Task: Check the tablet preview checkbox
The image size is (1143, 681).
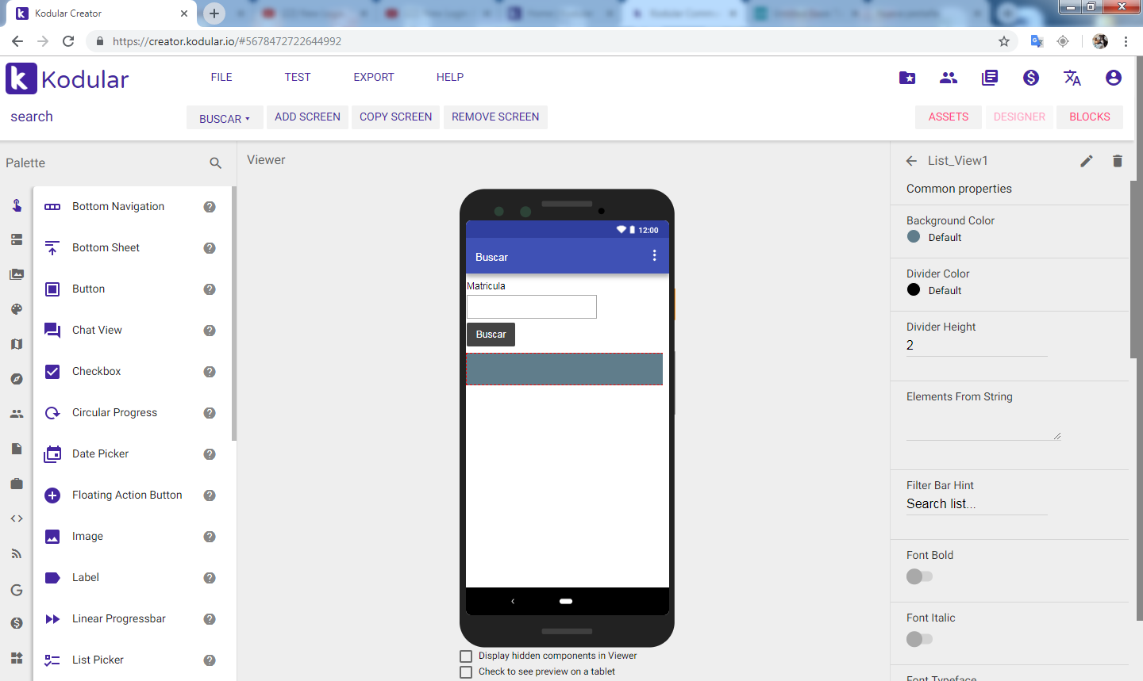Action: click(466, 672)
